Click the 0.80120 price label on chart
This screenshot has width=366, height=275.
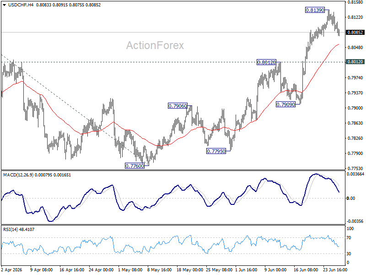point(266,62)
